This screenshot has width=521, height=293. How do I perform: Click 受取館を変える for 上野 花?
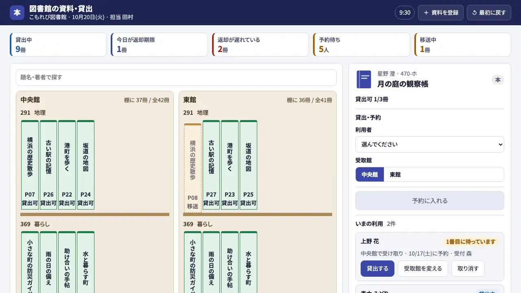(x=423, y=269)
